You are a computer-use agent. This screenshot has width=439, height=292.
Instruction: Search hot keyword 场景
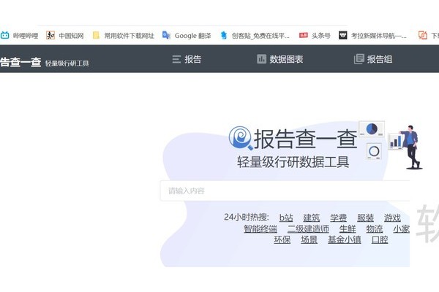pyautogui.click(x=309, y=239)
